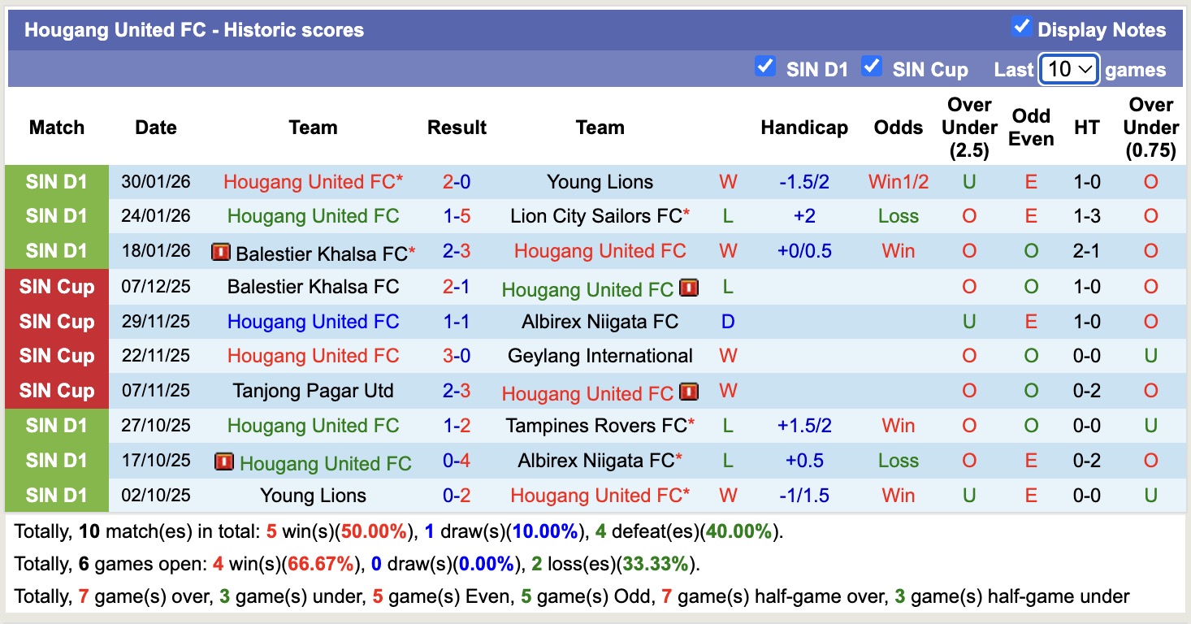Screen dimensions: 1191x624
Task: Click the red card icon beside Balestier Khalsa FC
Action: pyautogui.click(x=221, y=251)
